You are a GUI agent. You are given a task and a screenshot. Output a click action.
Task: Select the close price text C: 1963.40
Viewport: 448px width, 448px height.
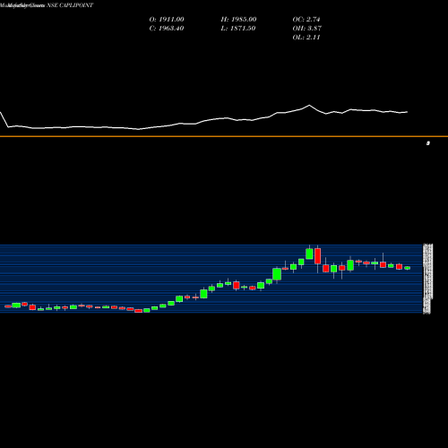point(167,29)
